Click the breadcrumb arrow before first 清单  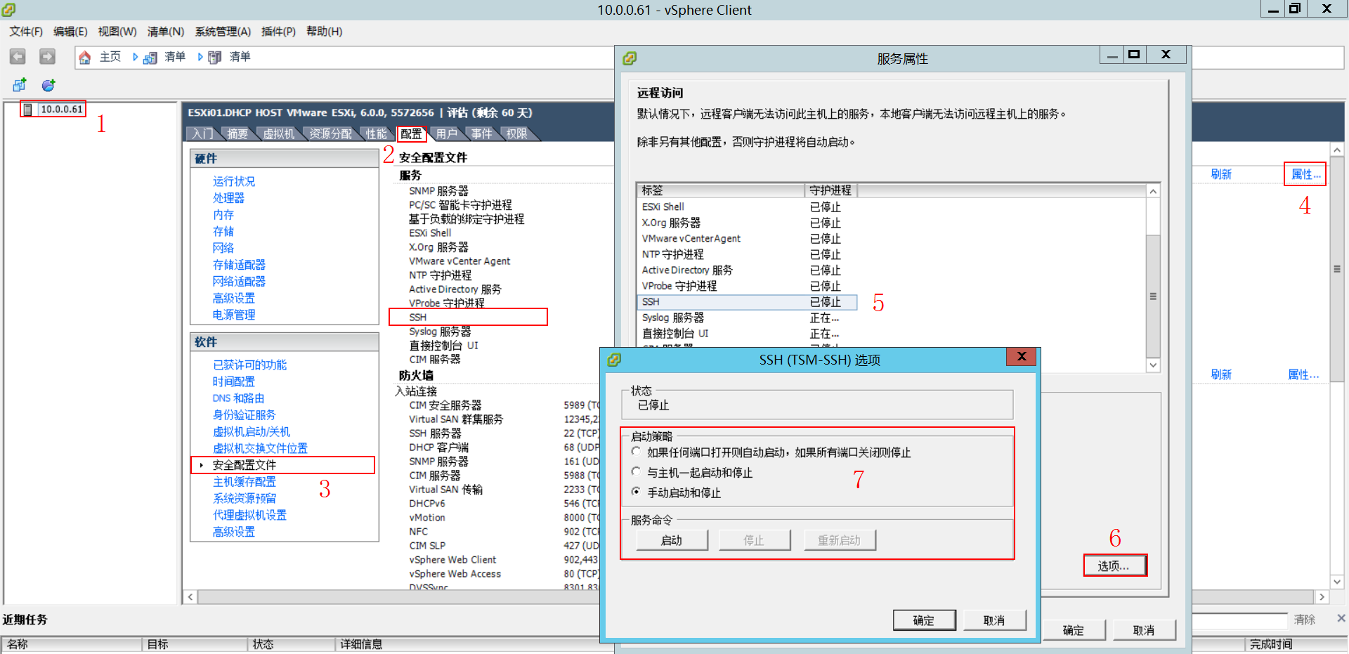click(136, 57)
